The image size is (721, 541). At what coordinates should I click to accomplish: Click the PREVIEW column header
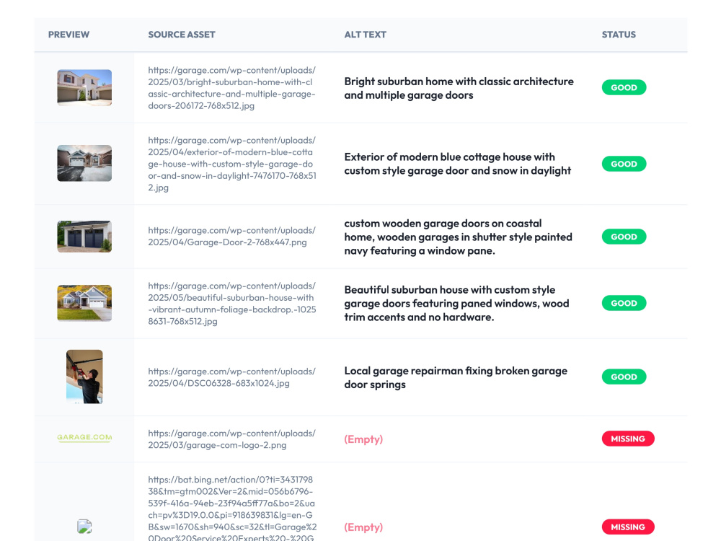(x=68, y=35)
